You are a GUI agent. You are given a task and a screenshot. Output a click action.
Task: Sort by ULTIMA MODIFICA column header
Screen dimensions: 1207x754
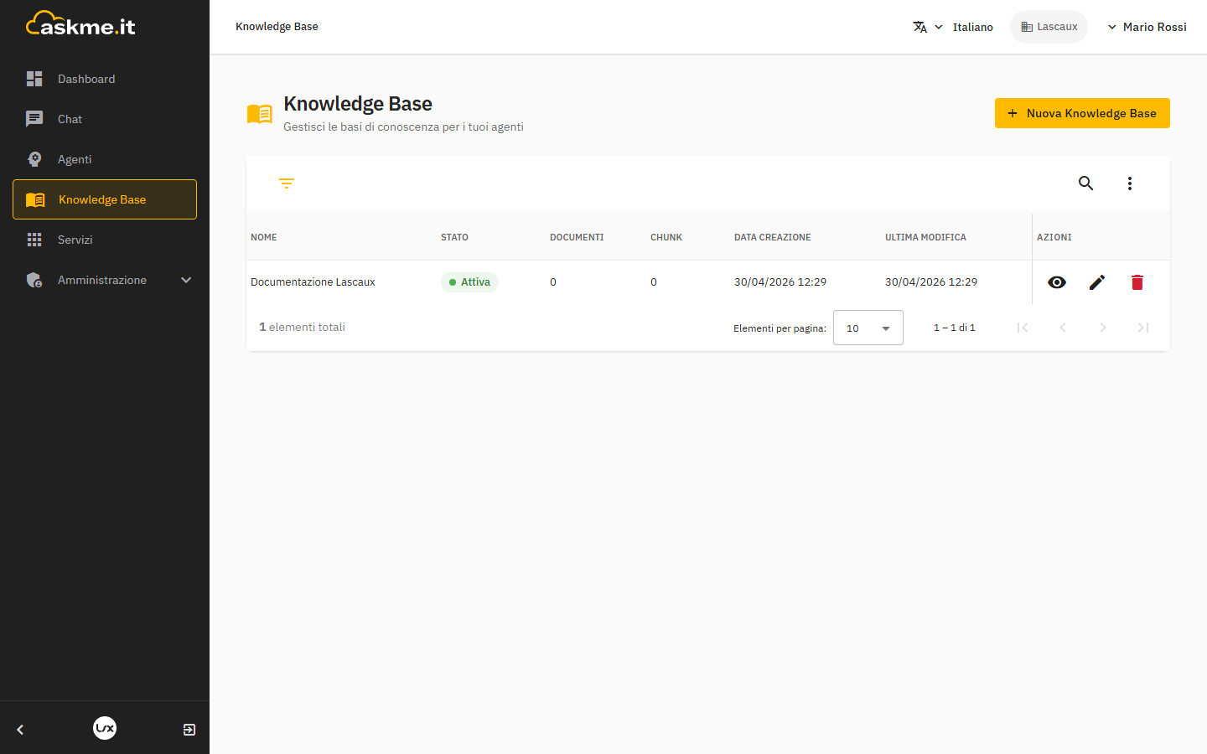pos(925,237)
